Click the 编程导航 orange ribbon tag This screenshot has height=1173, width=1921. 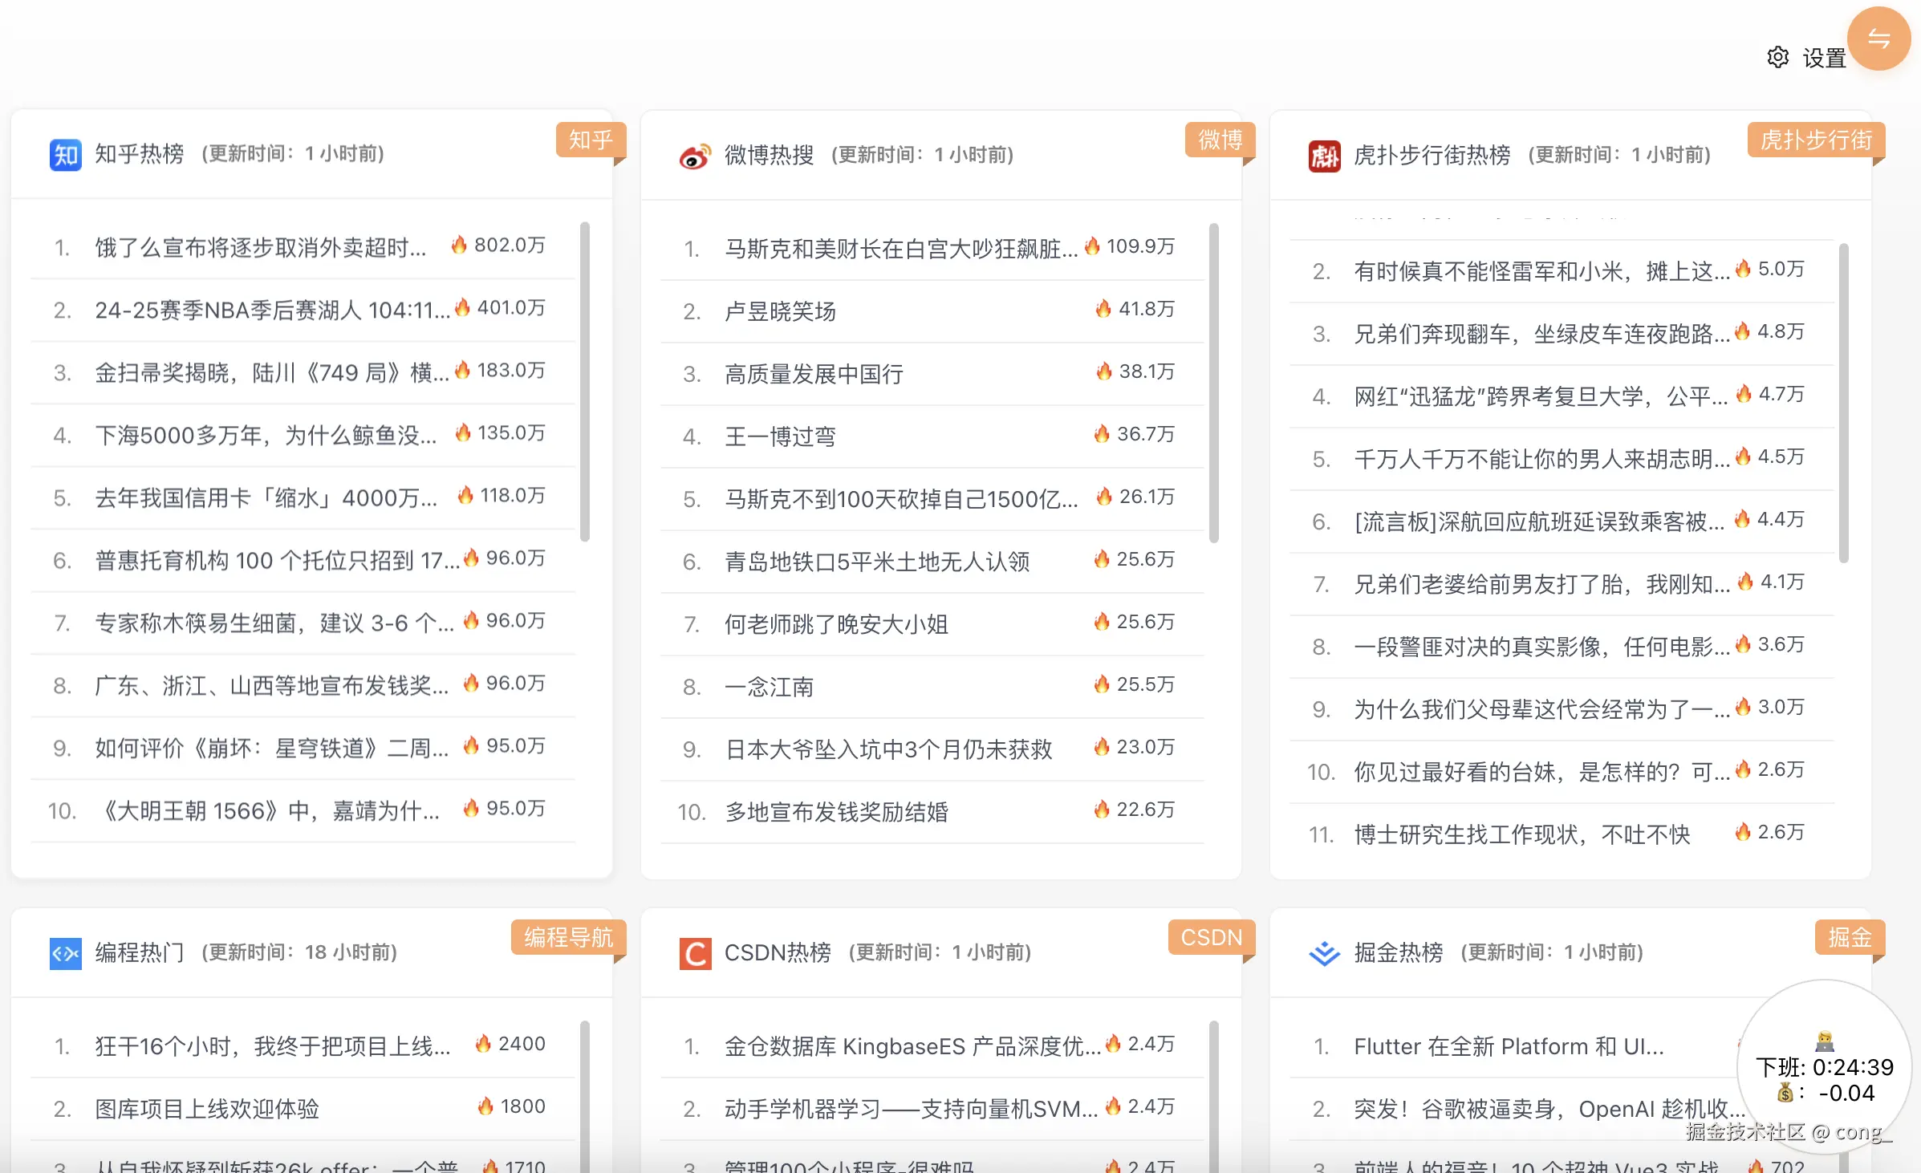[568, 937]
